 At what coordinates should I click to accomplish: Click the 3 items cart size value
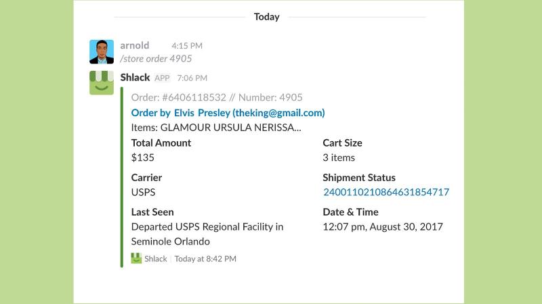[x=339, y=157]
